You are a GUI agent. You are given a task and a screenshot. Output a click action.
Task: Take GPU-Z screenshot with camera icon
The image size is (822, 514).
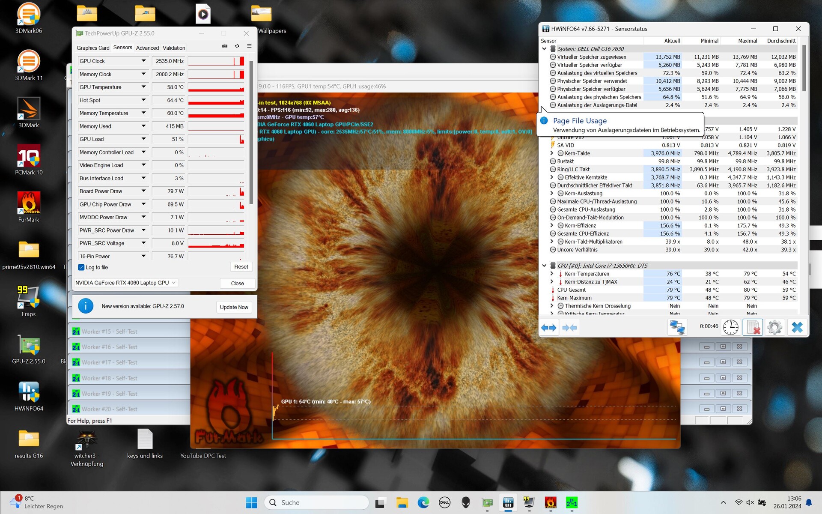(x=225, y=46)
